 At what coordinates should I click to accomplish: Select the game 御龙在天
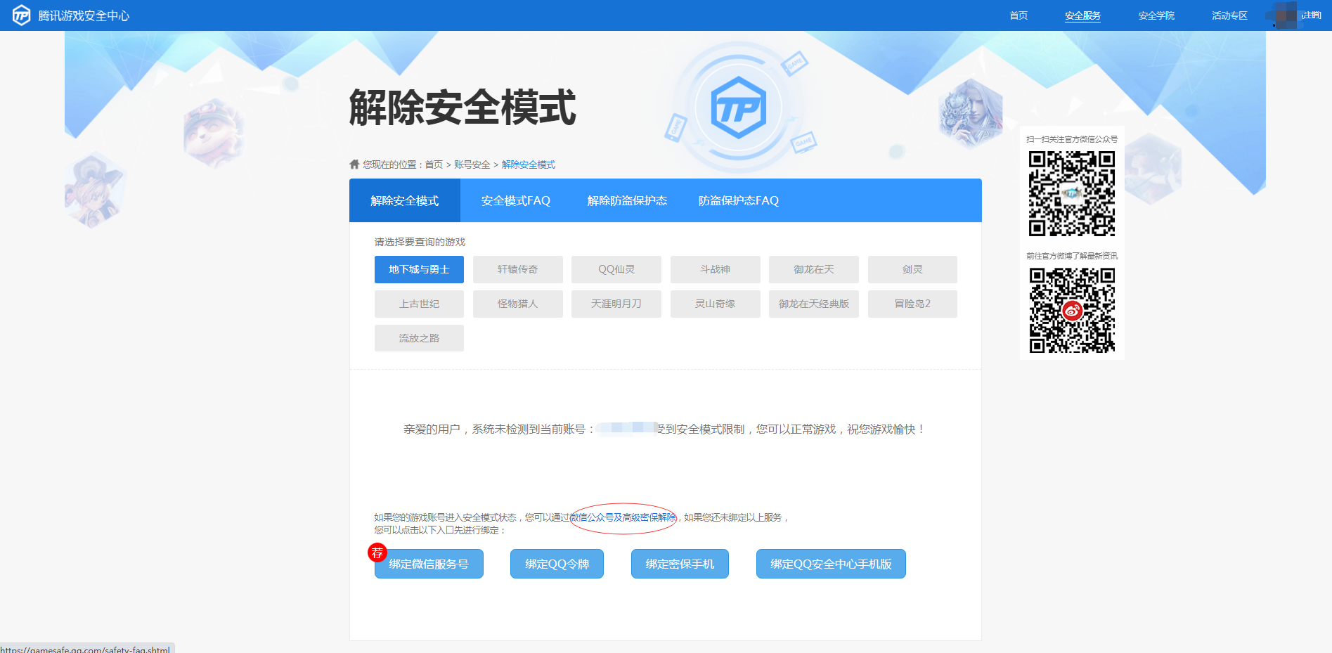tap(814, 269)
